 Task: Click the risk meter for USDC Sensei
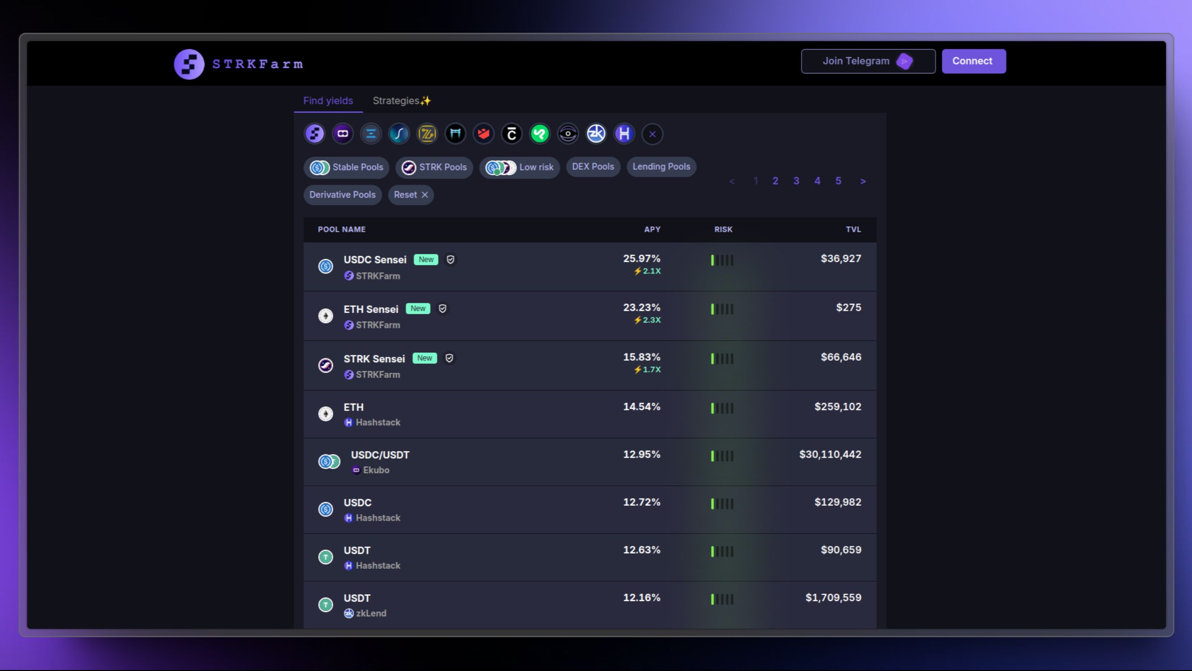(x=722, y=260)
